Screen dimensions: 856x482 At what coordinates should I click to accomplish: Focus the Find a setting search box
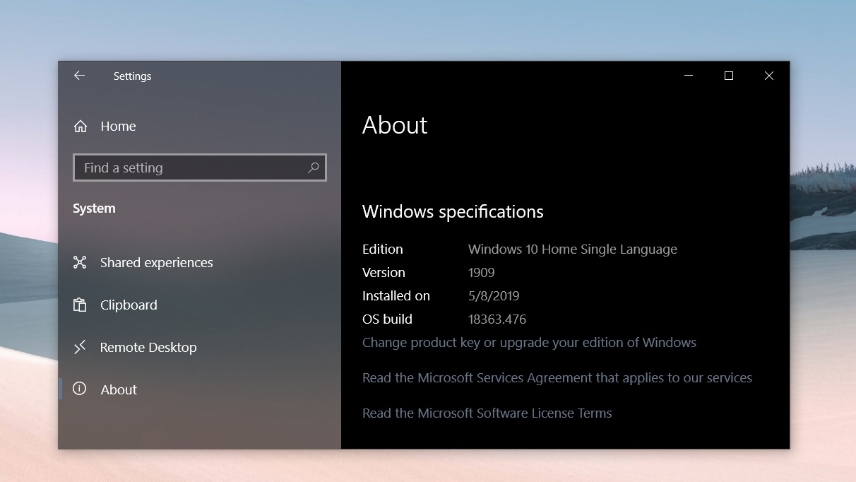click(x=200, y=167)
